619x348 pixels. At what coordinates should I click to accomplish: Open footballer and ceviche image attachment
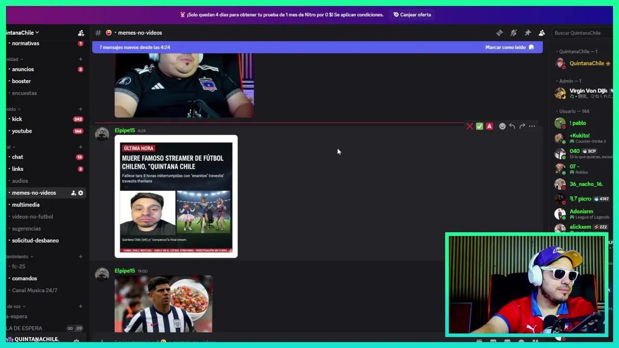click(x=163, y=304)
